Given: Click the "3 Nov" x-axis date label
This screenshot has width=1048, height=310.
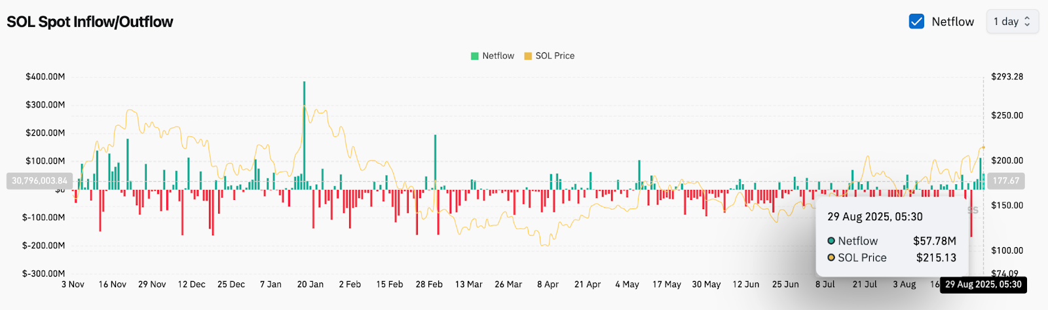Looking at the screenshot, I should [x=73, y=284].
